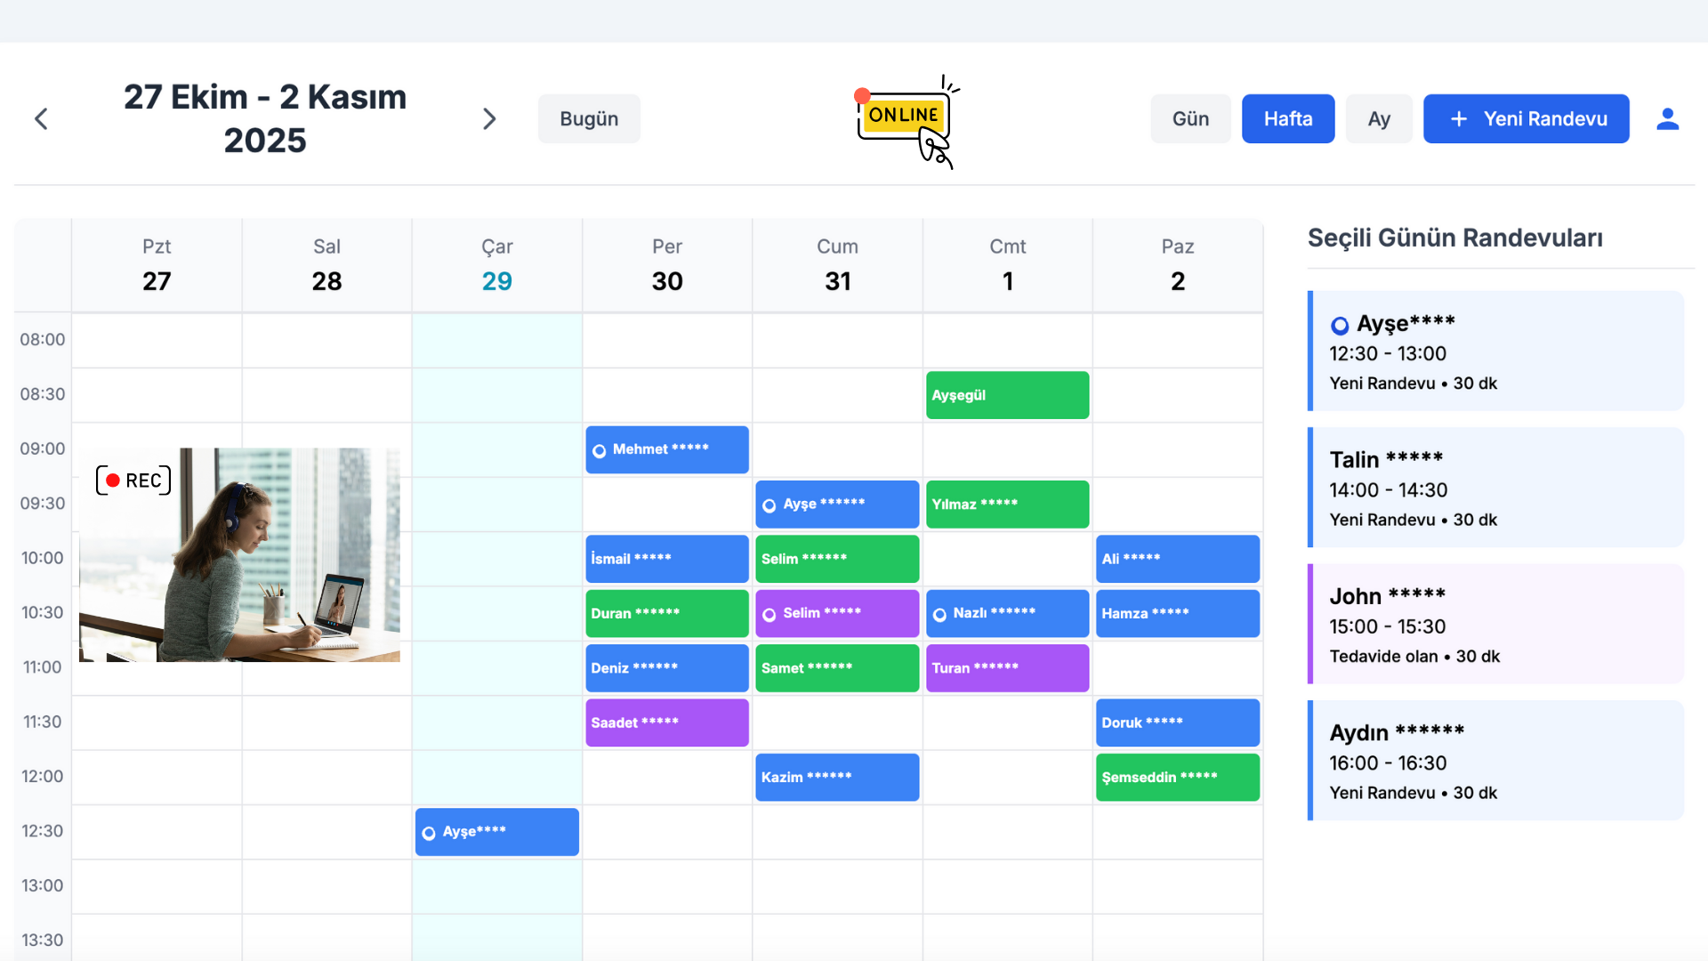The image size is (1708, 961).
Task: Open John appointment card in sidebar
Action: (x=1496, y=624)
